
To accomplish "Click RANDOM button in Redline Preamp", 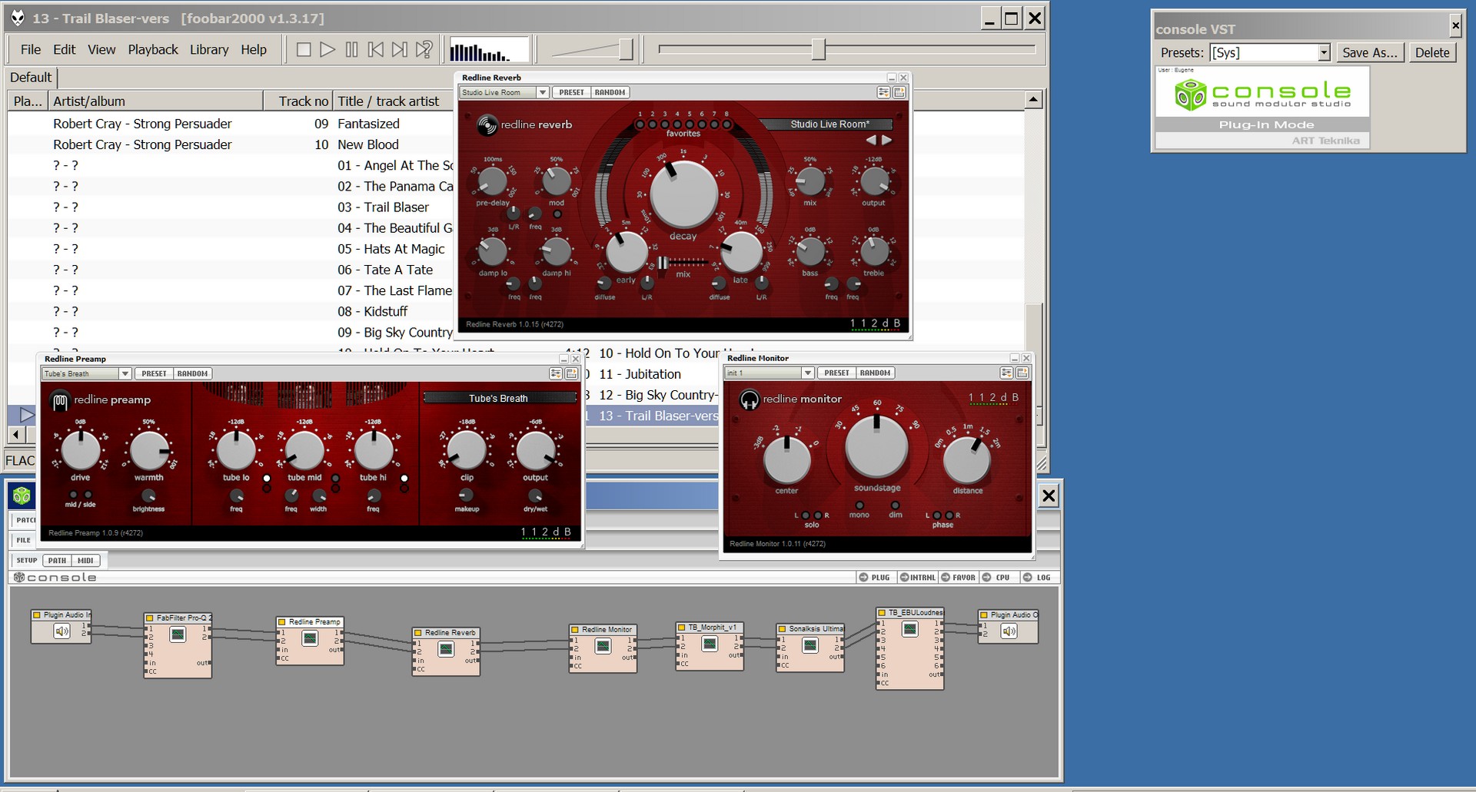I will tap(193, 374).
